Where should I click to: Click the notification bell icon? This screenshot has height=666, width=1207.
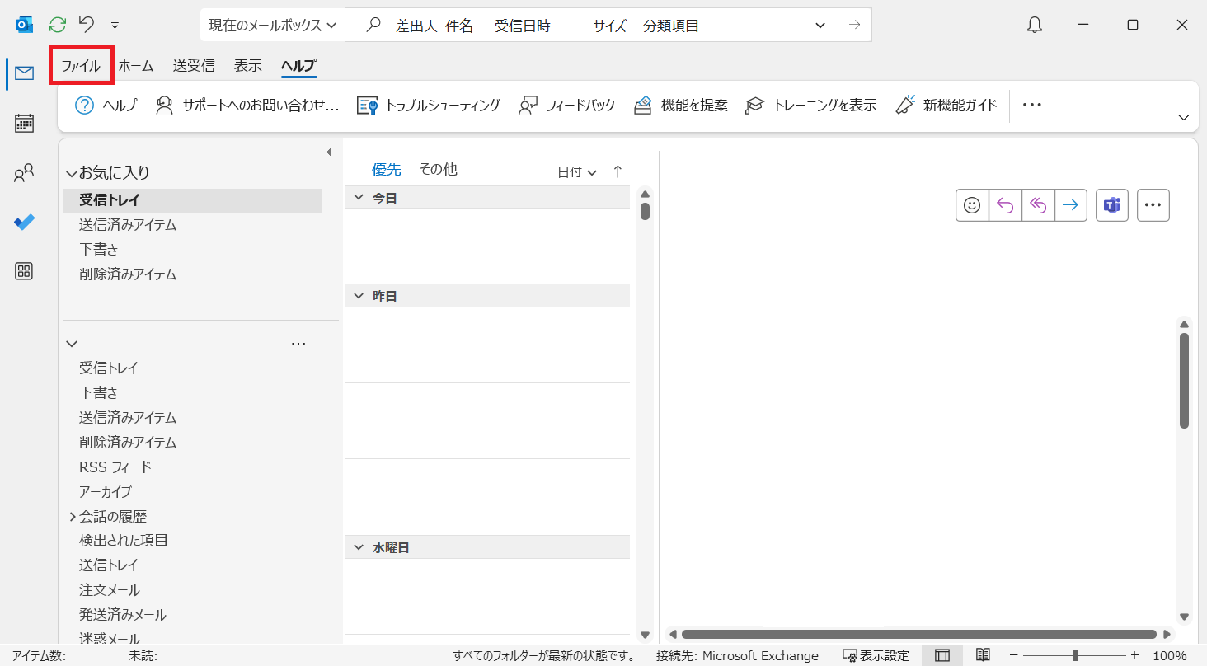click(x=1035, y=26)
